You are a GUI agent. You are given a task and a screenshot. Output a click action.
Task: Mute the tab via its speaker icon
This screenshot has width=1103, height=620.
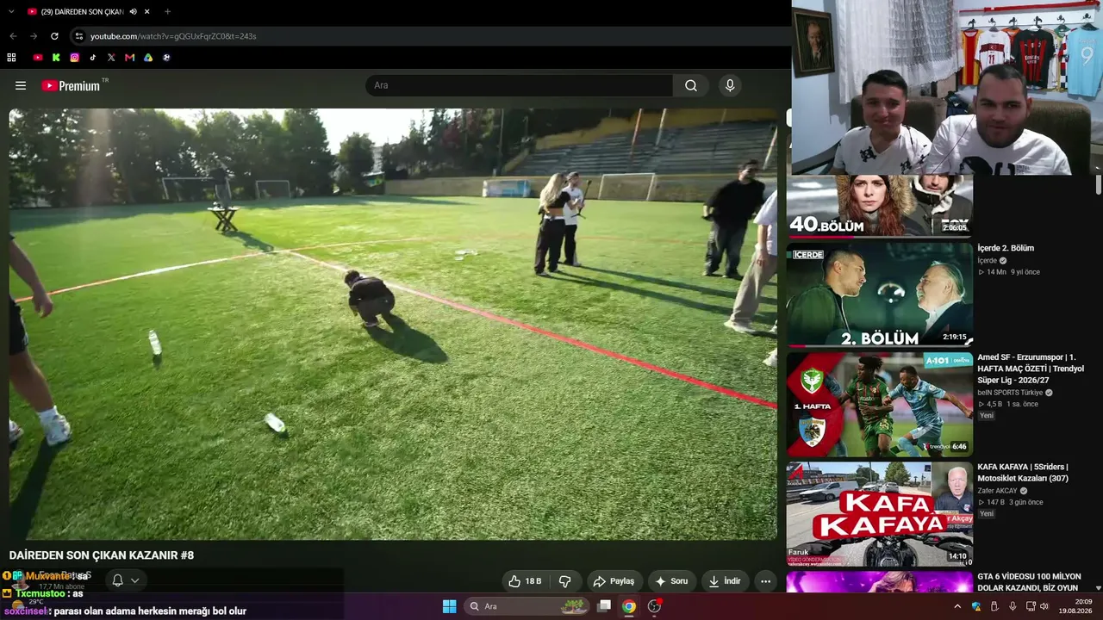coord(134,12)
